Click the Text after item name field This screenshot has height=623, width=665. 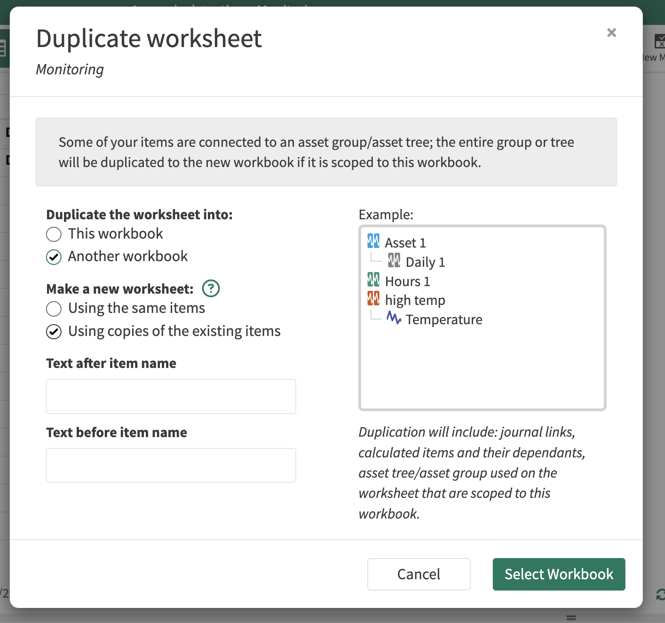(171, 396)
